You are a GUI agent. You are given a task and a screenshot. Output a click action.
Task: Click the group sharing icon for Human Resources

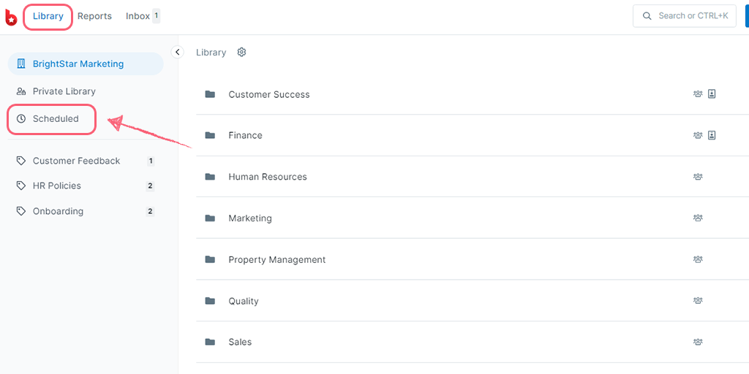[x=698, y=177]
